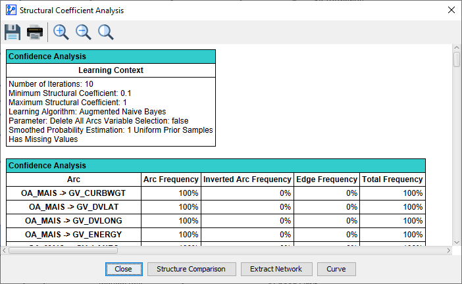Screen dimensions: 462x284
Task: Select the OA_MAIS -> GV_DVLONG arc
Action: pos(74,221)
